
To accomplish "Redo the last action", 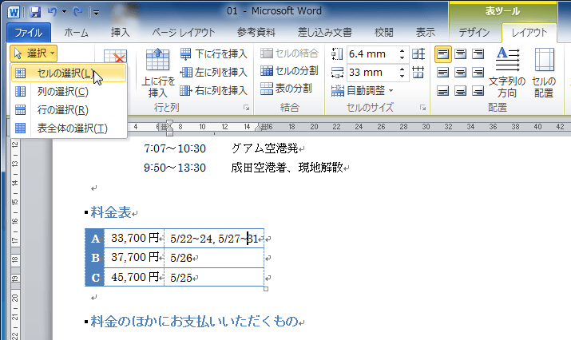I will click(x=77, y=12).
